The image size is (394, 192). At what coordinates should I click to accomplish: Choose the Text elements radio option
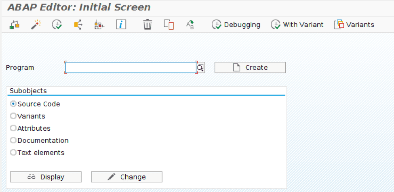click(14, 152)
